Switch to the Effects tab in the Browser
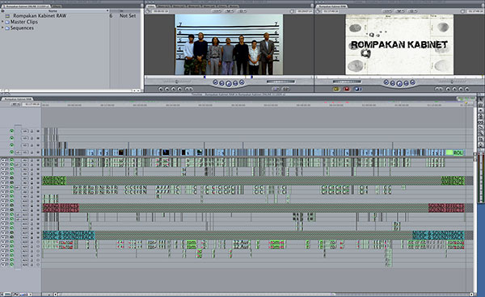Image resolution: width=485 pixels, height=297 pixels. tap(57, 6)
